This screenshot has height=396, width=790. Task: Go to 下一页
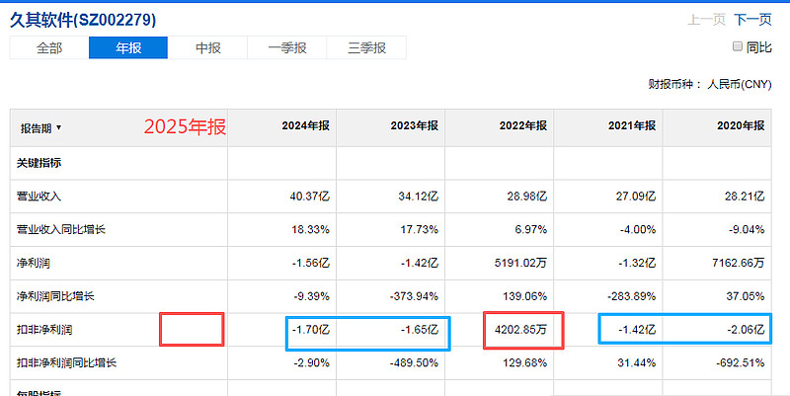click(752, 20)
